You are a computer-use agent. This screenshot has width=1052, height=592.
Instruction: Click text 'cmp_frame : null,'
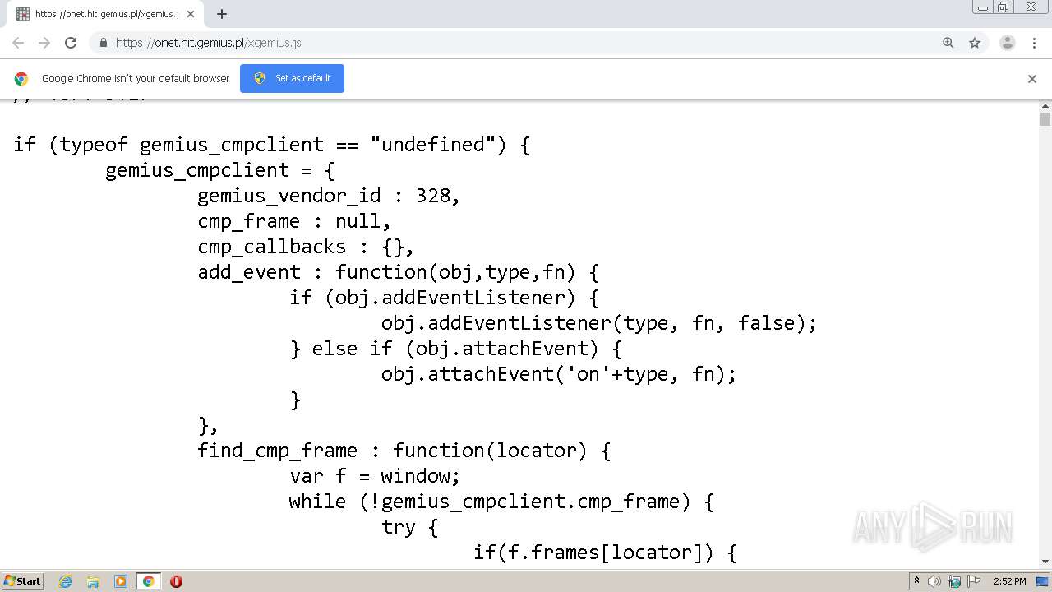click(x=294, y=221)
